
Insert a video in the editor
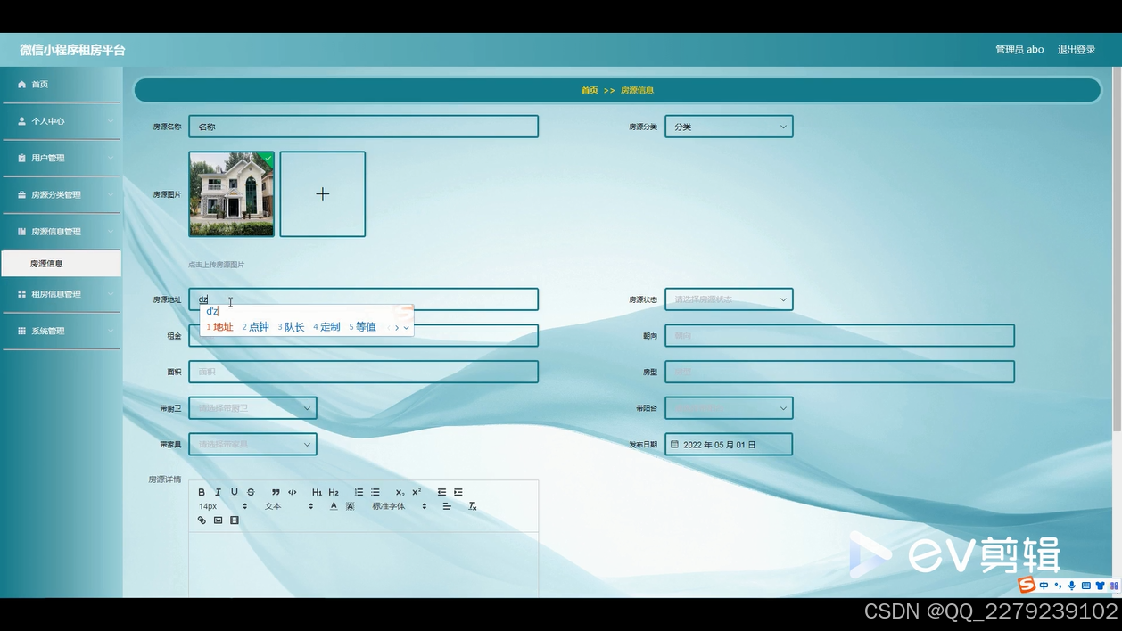click(235, 520)
